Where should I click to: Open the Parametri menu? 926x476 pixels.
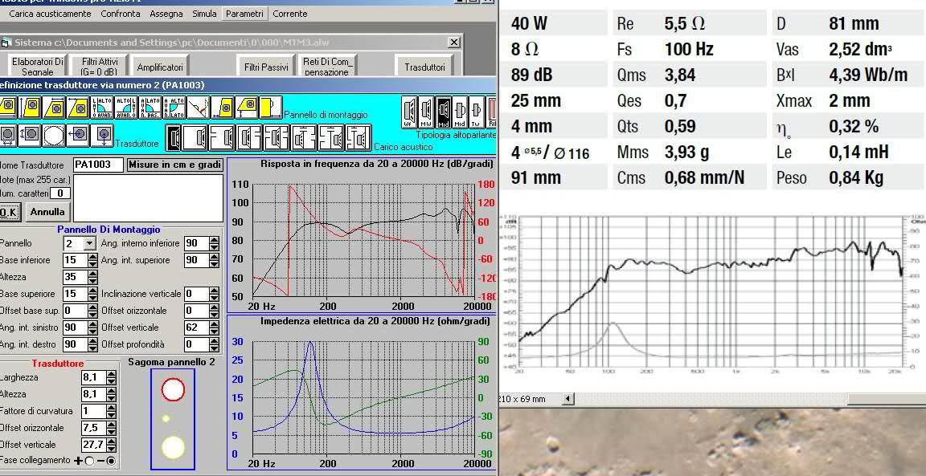point(244,13)
